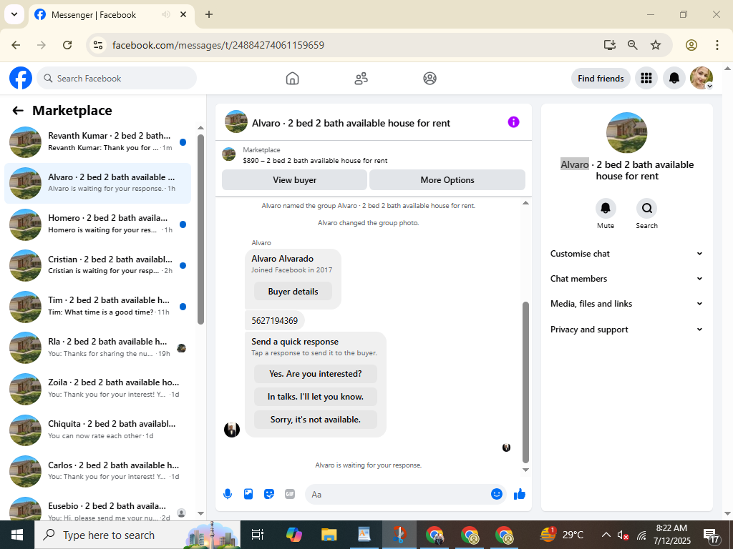This screenshot has width=733, height=549.
Task: Open Zoila conversation in the list
Action: pyautogui.click(x=97, y=388)
